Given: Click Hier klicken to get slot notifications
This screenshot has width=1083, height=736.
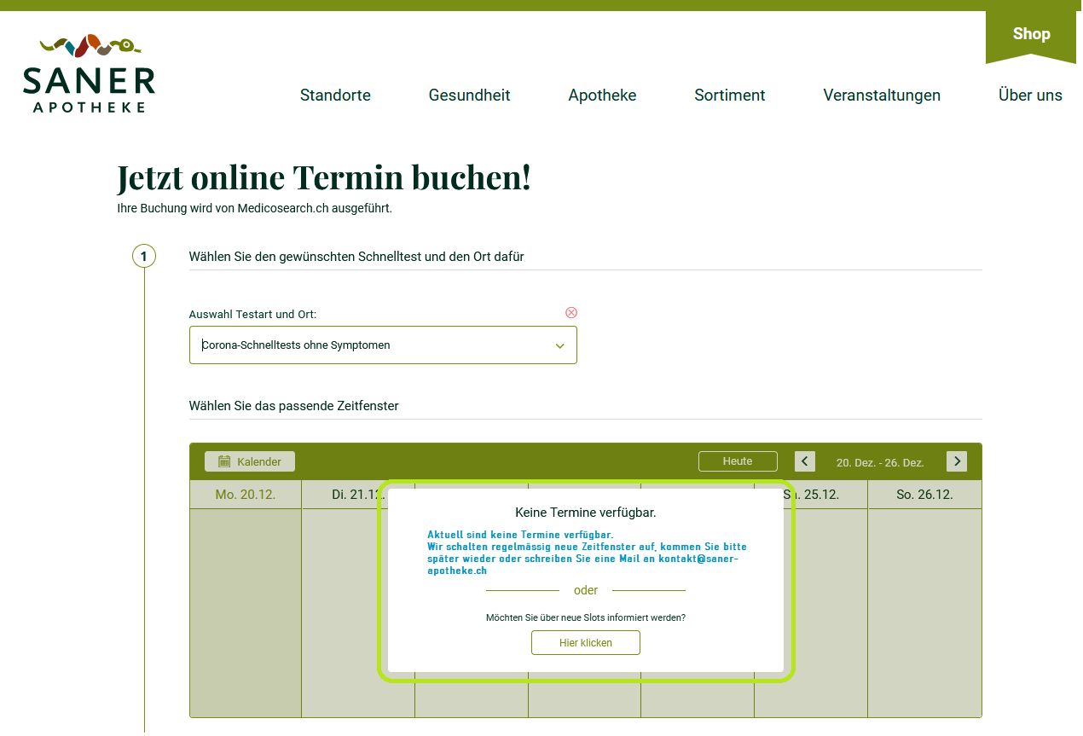Looking at the screenshot, I should (x=586, y=643).
